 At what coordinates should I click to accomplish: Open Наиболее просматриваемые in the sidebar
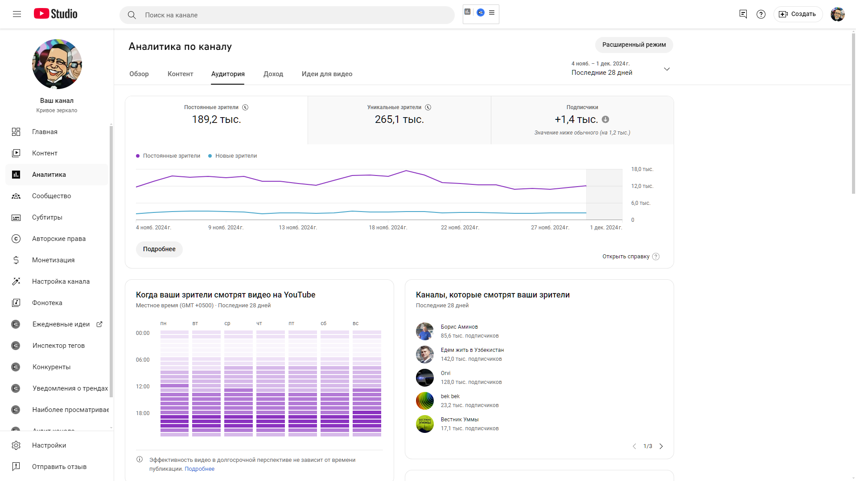coord(57,410)
